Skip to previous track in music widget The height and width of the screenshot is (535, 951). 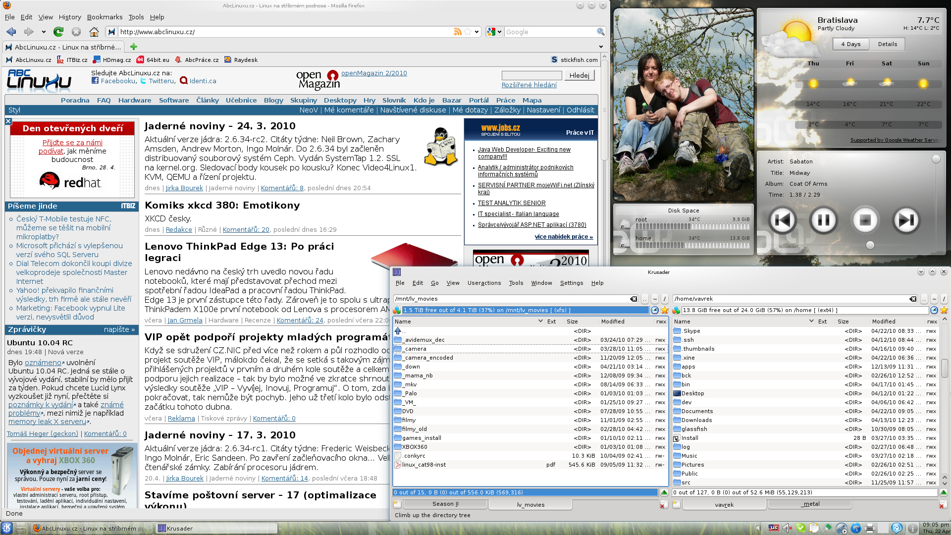[x=782, y=220]
